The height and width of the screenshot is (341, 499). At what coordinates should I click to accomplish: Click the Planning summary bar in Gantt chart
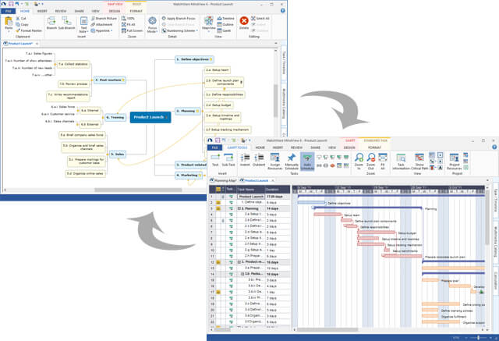[367, 208]
